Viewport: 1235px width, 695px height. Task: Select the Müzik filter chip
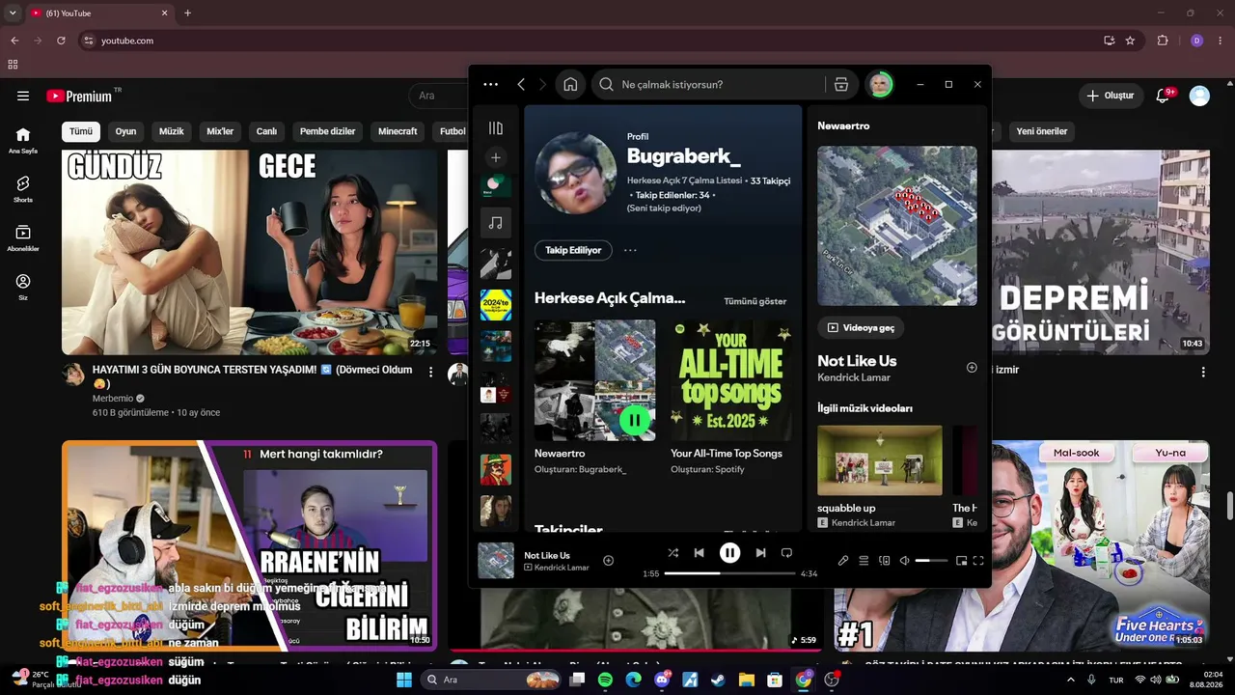pos(172,131)
